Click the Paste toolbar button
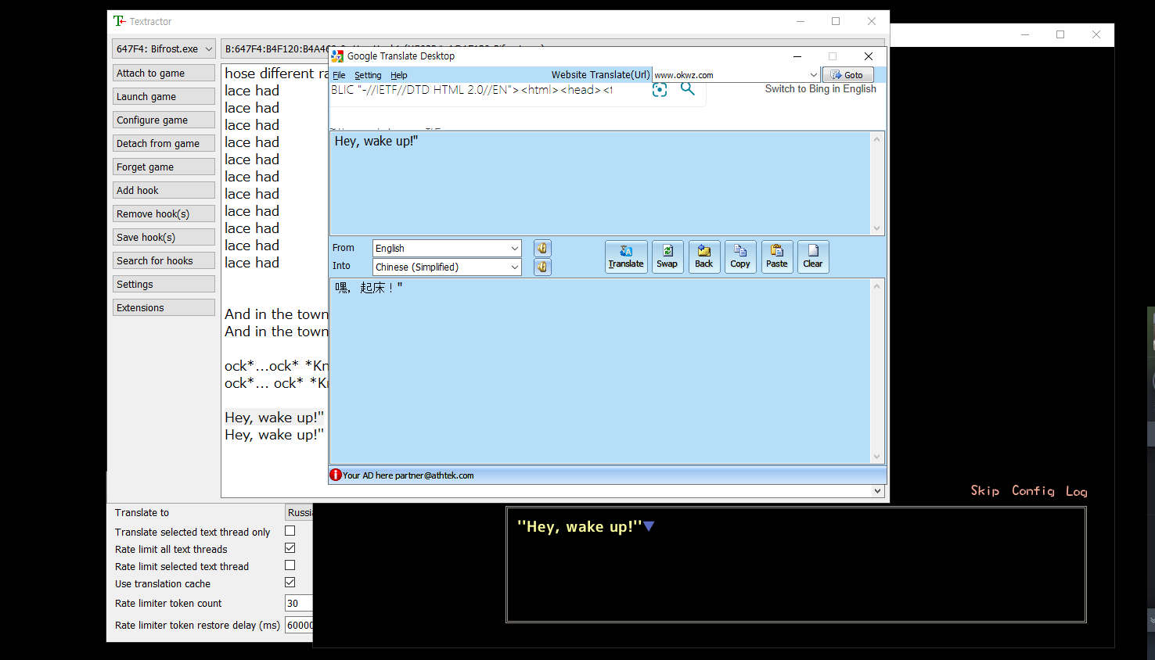1155x660 pixels. 777,256
